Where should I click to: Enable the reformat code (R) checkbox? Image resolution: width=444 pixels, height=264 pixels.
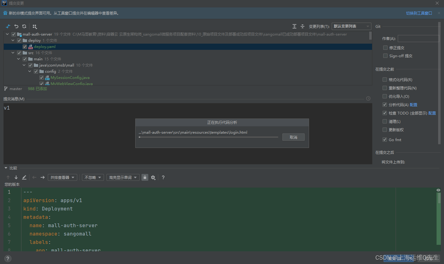coord(385,80)
